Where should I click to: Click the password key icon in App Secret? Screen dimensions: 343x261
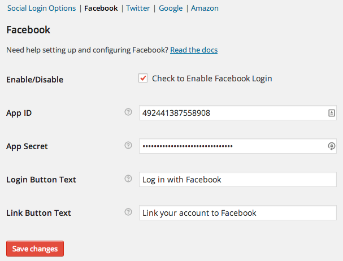coord(332,146)
